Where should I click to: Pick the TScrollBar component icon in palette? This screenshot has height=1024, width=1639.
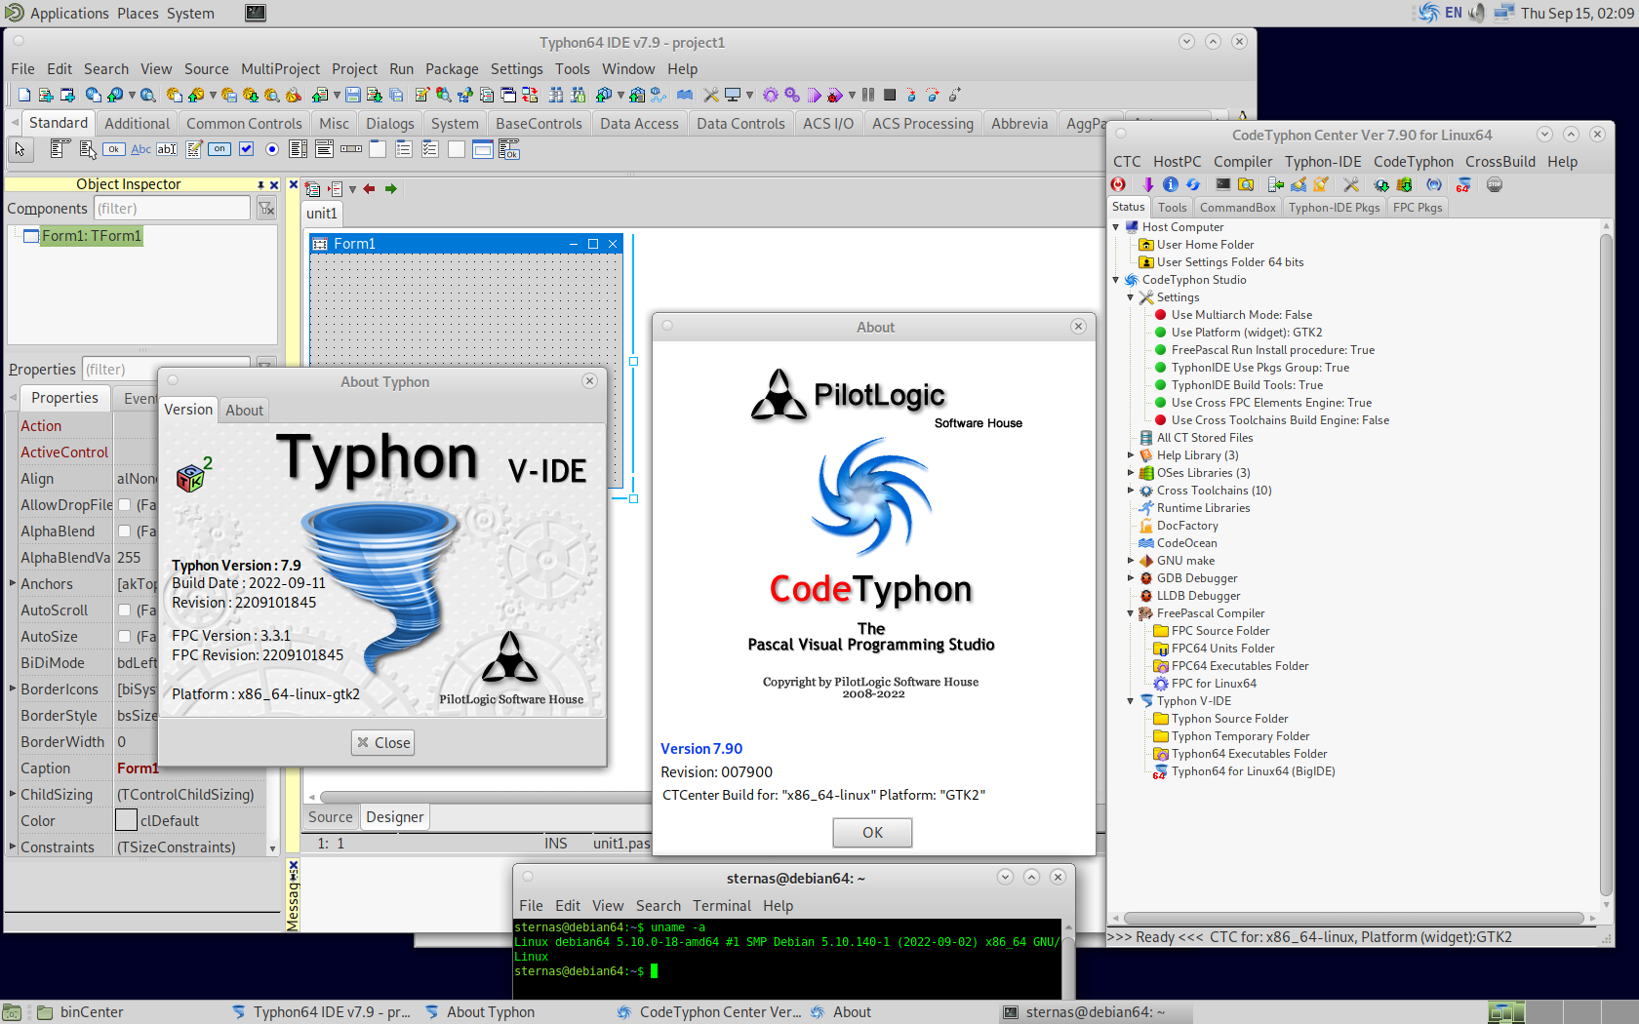click(351, 149)
